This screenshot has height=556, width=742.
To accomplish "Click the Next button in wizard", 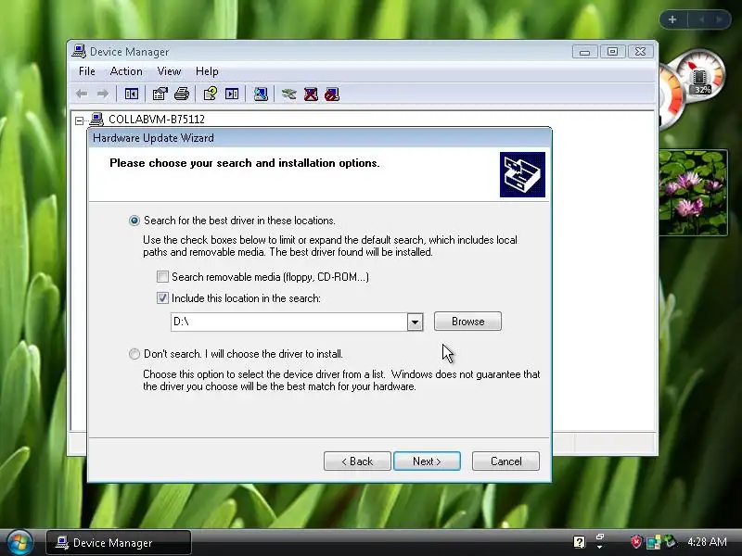I will [427, 461].
